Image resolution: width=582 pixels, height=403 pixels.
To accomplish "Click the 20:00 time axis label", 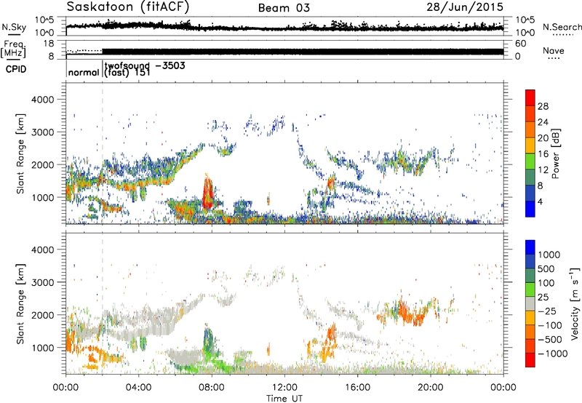I will point(431,387).
